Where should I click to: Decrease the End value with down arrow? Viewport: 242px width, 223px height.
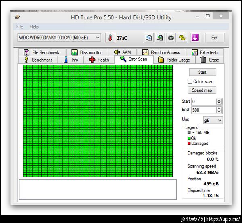point(219,112)
